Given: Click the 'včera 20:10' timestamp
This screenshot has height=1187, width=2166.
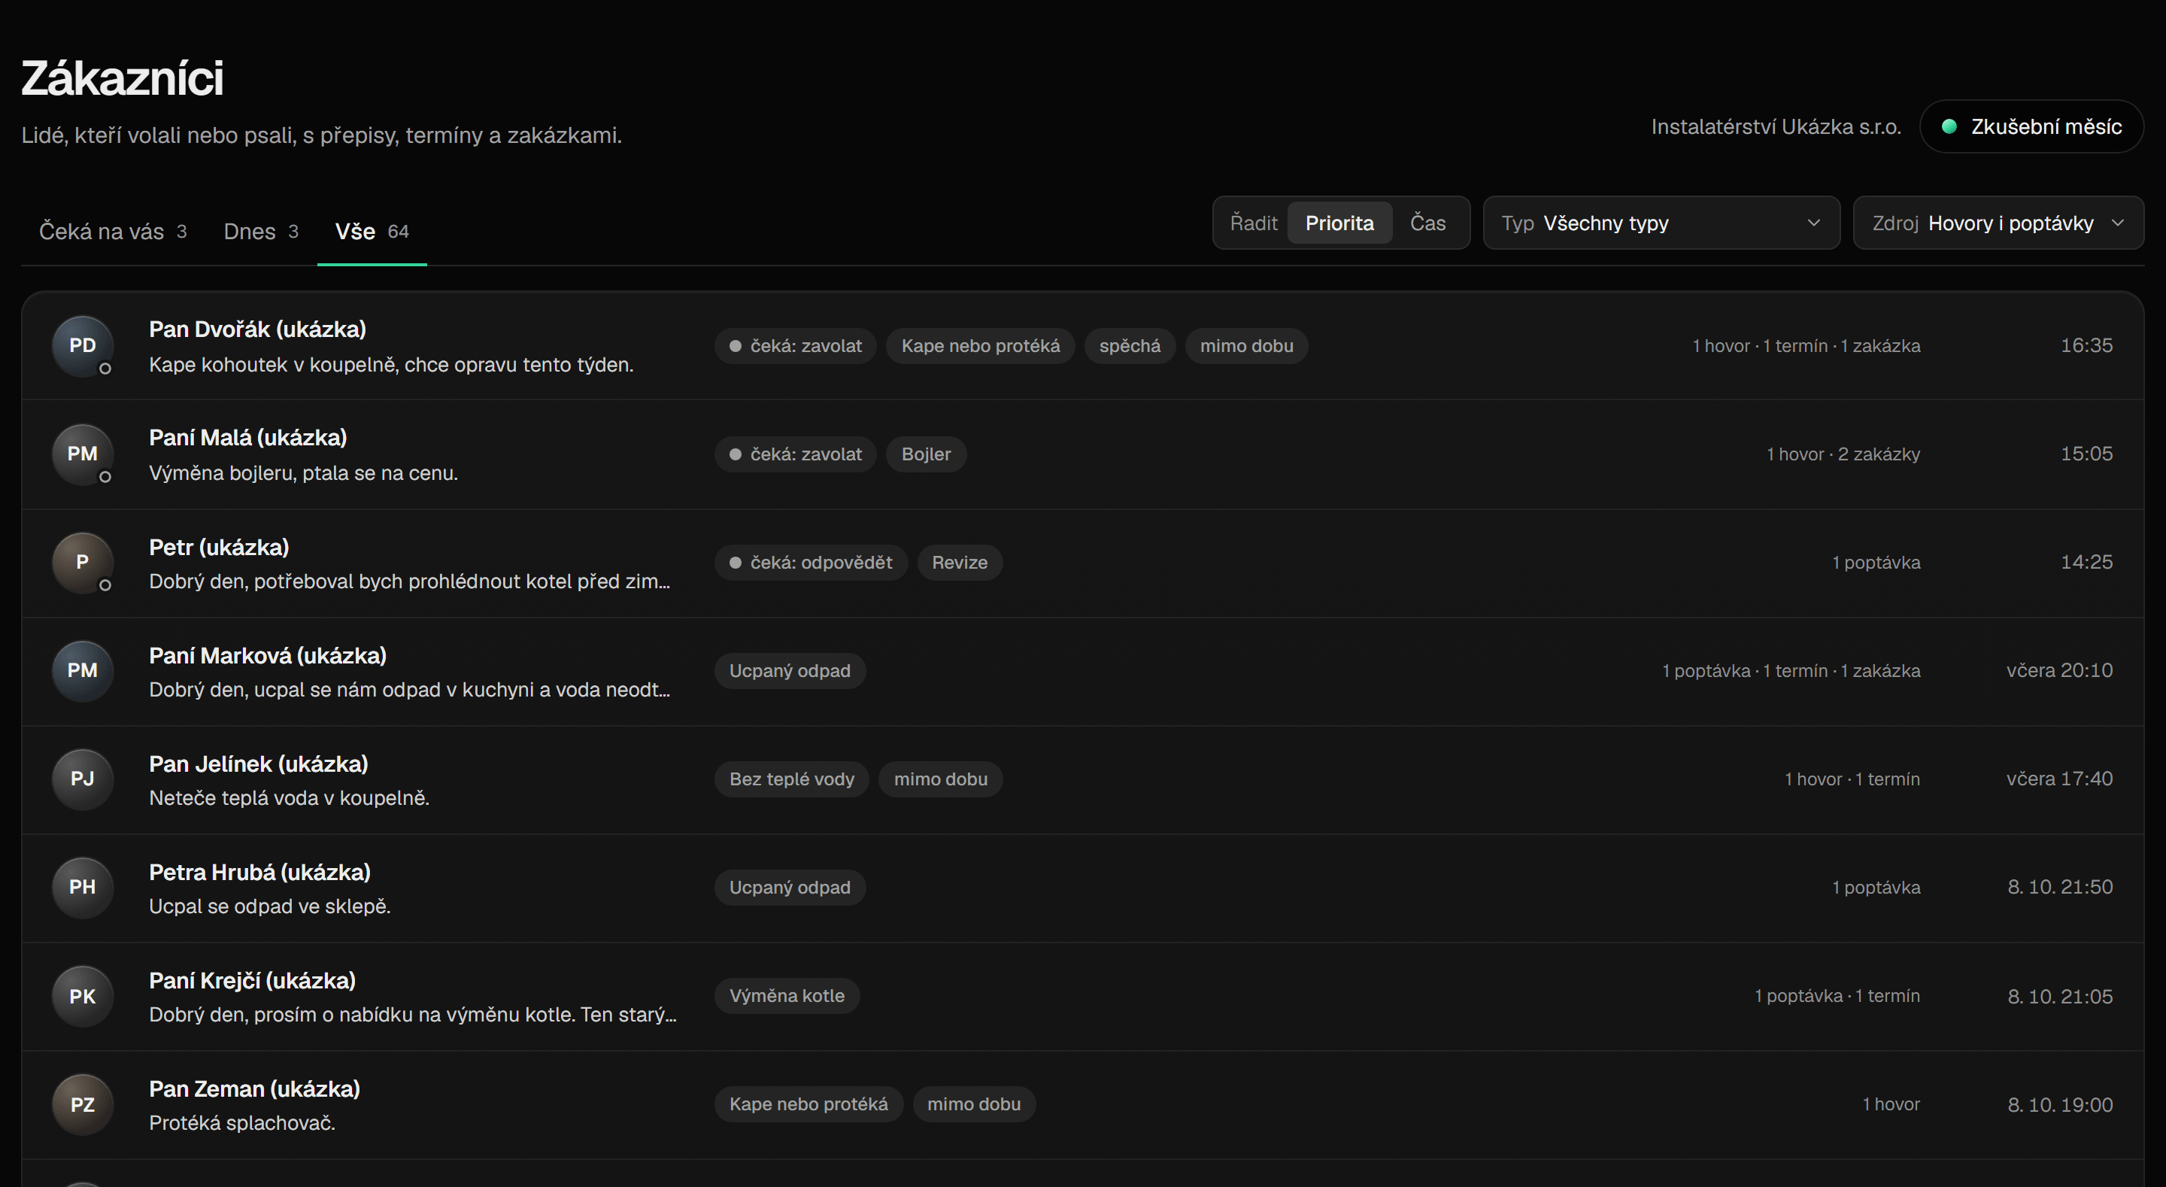Looking at the screenshot, I should pos(2059,670).
